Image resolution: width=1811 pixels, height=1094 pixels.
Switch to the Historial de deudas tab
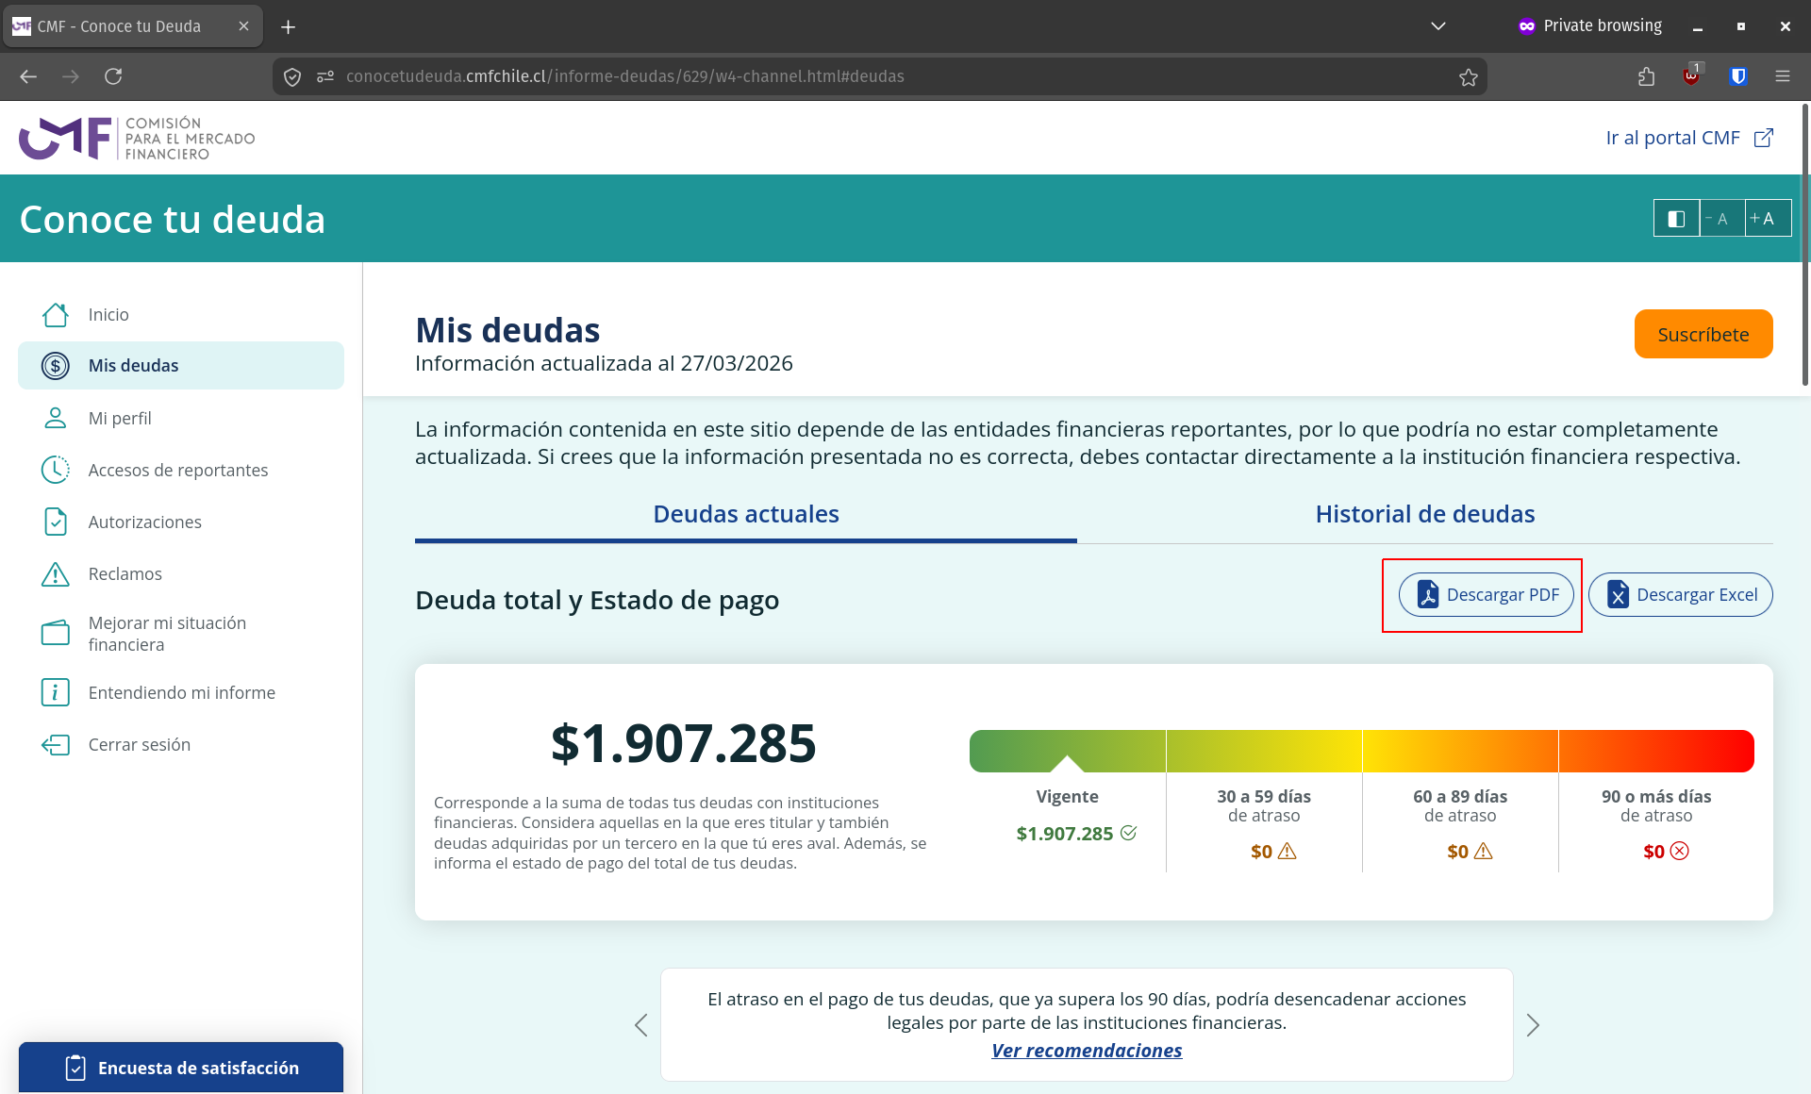pos(1424,514)
